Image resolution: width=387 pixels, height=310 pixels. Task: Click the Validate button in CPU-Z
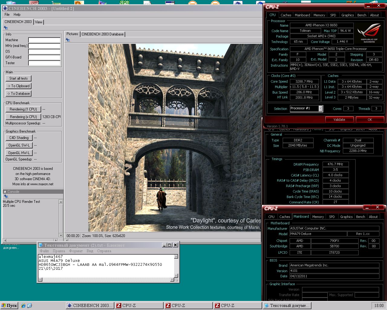[339, 120]
